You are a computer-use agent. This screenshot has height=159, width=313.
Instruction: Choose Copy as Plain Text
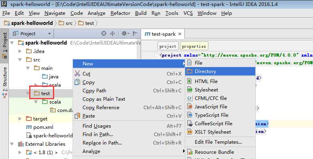click(129, 99)
